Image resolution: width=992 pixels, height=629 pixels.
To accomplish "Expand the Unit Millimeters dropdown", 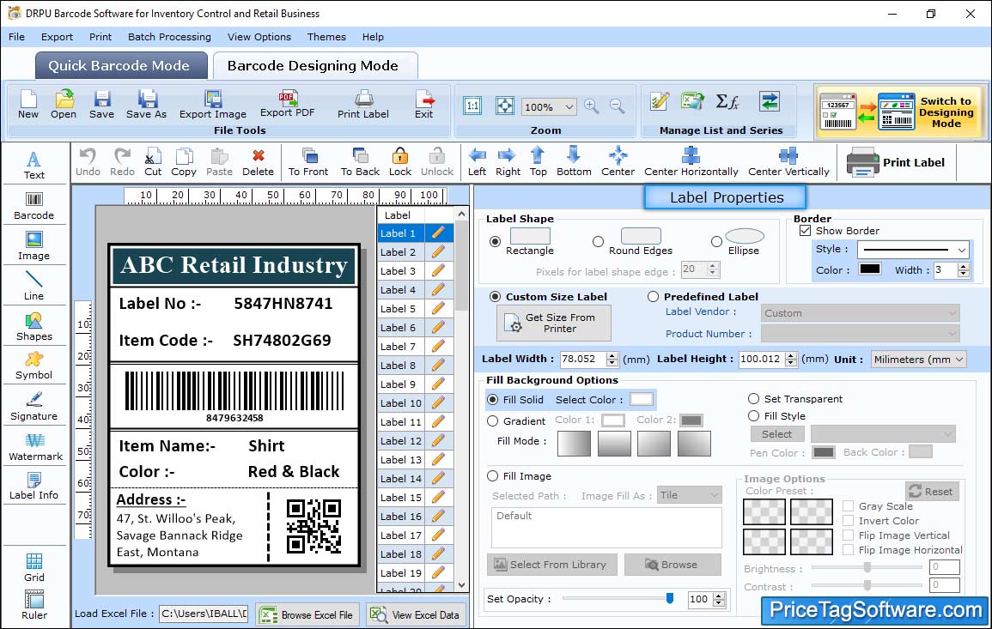I will point(959,360).
